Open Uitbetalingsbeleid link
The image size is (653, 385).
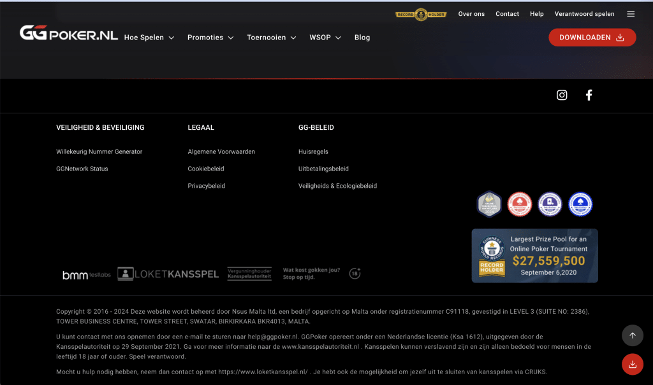point(323,169)
